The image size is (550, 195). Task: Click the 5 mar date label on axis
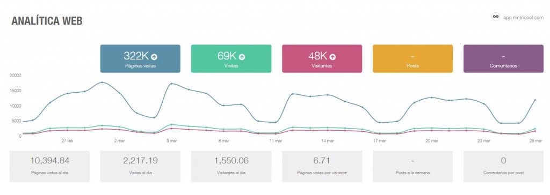tap(171, 141)
